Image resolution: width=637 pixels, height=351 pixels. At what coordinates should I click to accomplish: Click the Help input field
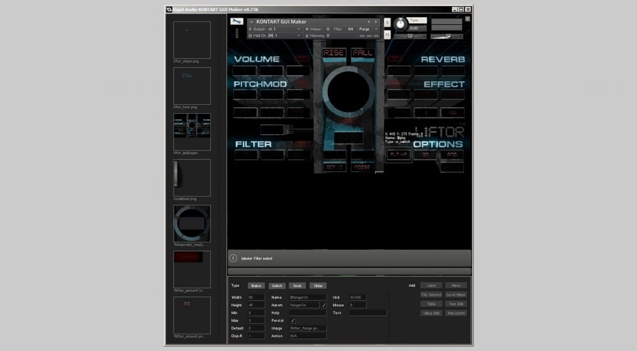coord(307,313)
